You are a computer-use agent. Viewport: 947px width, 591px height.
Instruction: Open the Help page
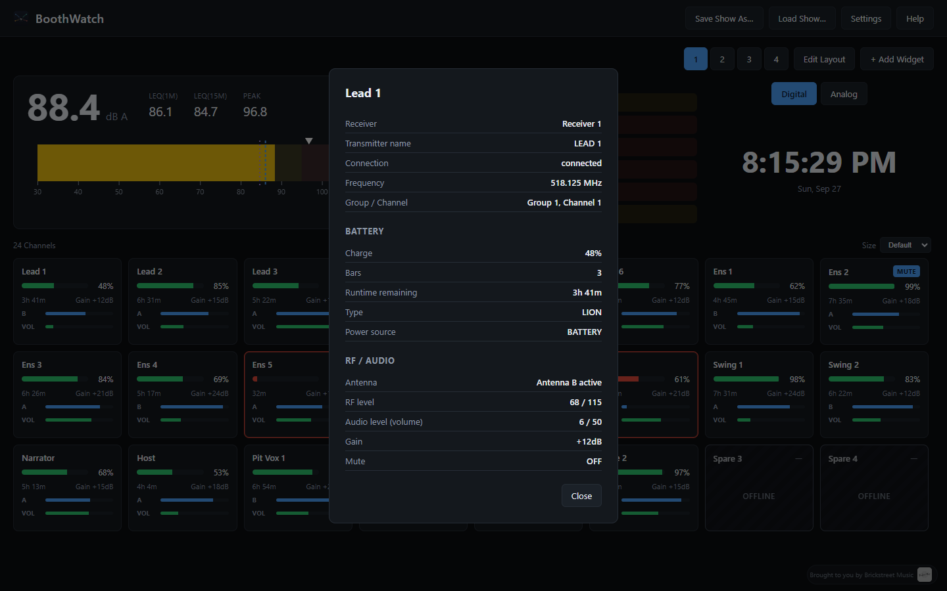click(915, 18)
